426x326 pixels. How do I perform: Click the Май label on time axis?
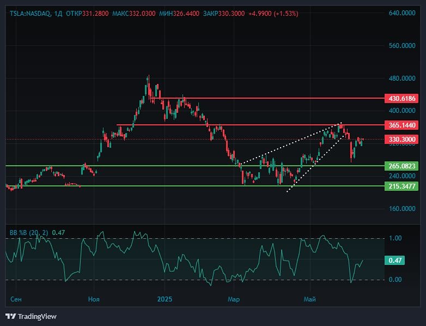310,299
